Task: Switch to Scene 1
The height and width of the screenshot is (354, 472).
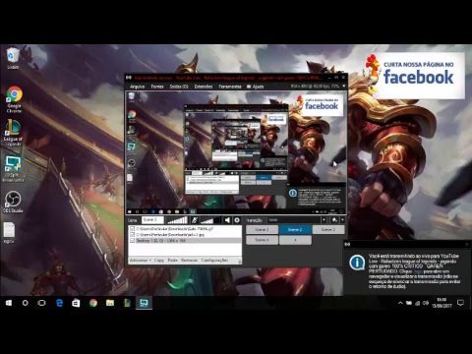Action: (x=262, y=229)
